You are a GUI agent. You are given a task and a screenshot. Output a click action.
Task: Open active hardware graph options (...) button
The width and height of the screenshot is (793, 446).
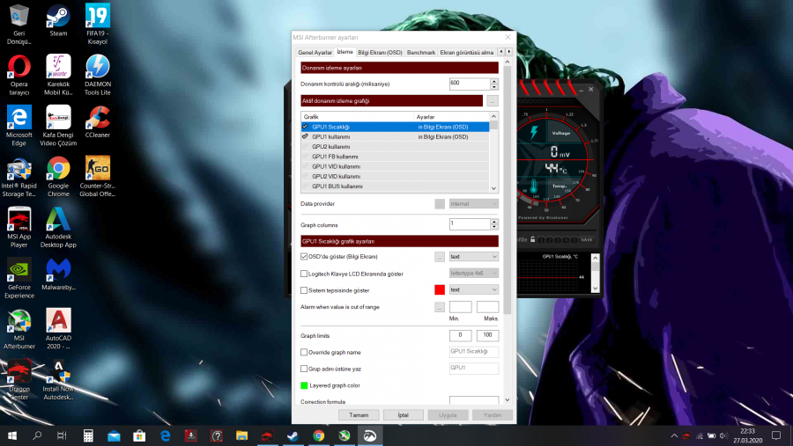click(x=492, y=101)
